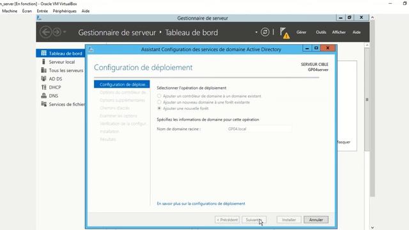Close the Gestionnaire de serveur window

(361, 18)
